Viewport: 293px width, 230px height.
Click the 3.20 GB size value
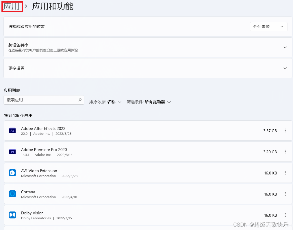pyautogui.click(x=270, y=152)
